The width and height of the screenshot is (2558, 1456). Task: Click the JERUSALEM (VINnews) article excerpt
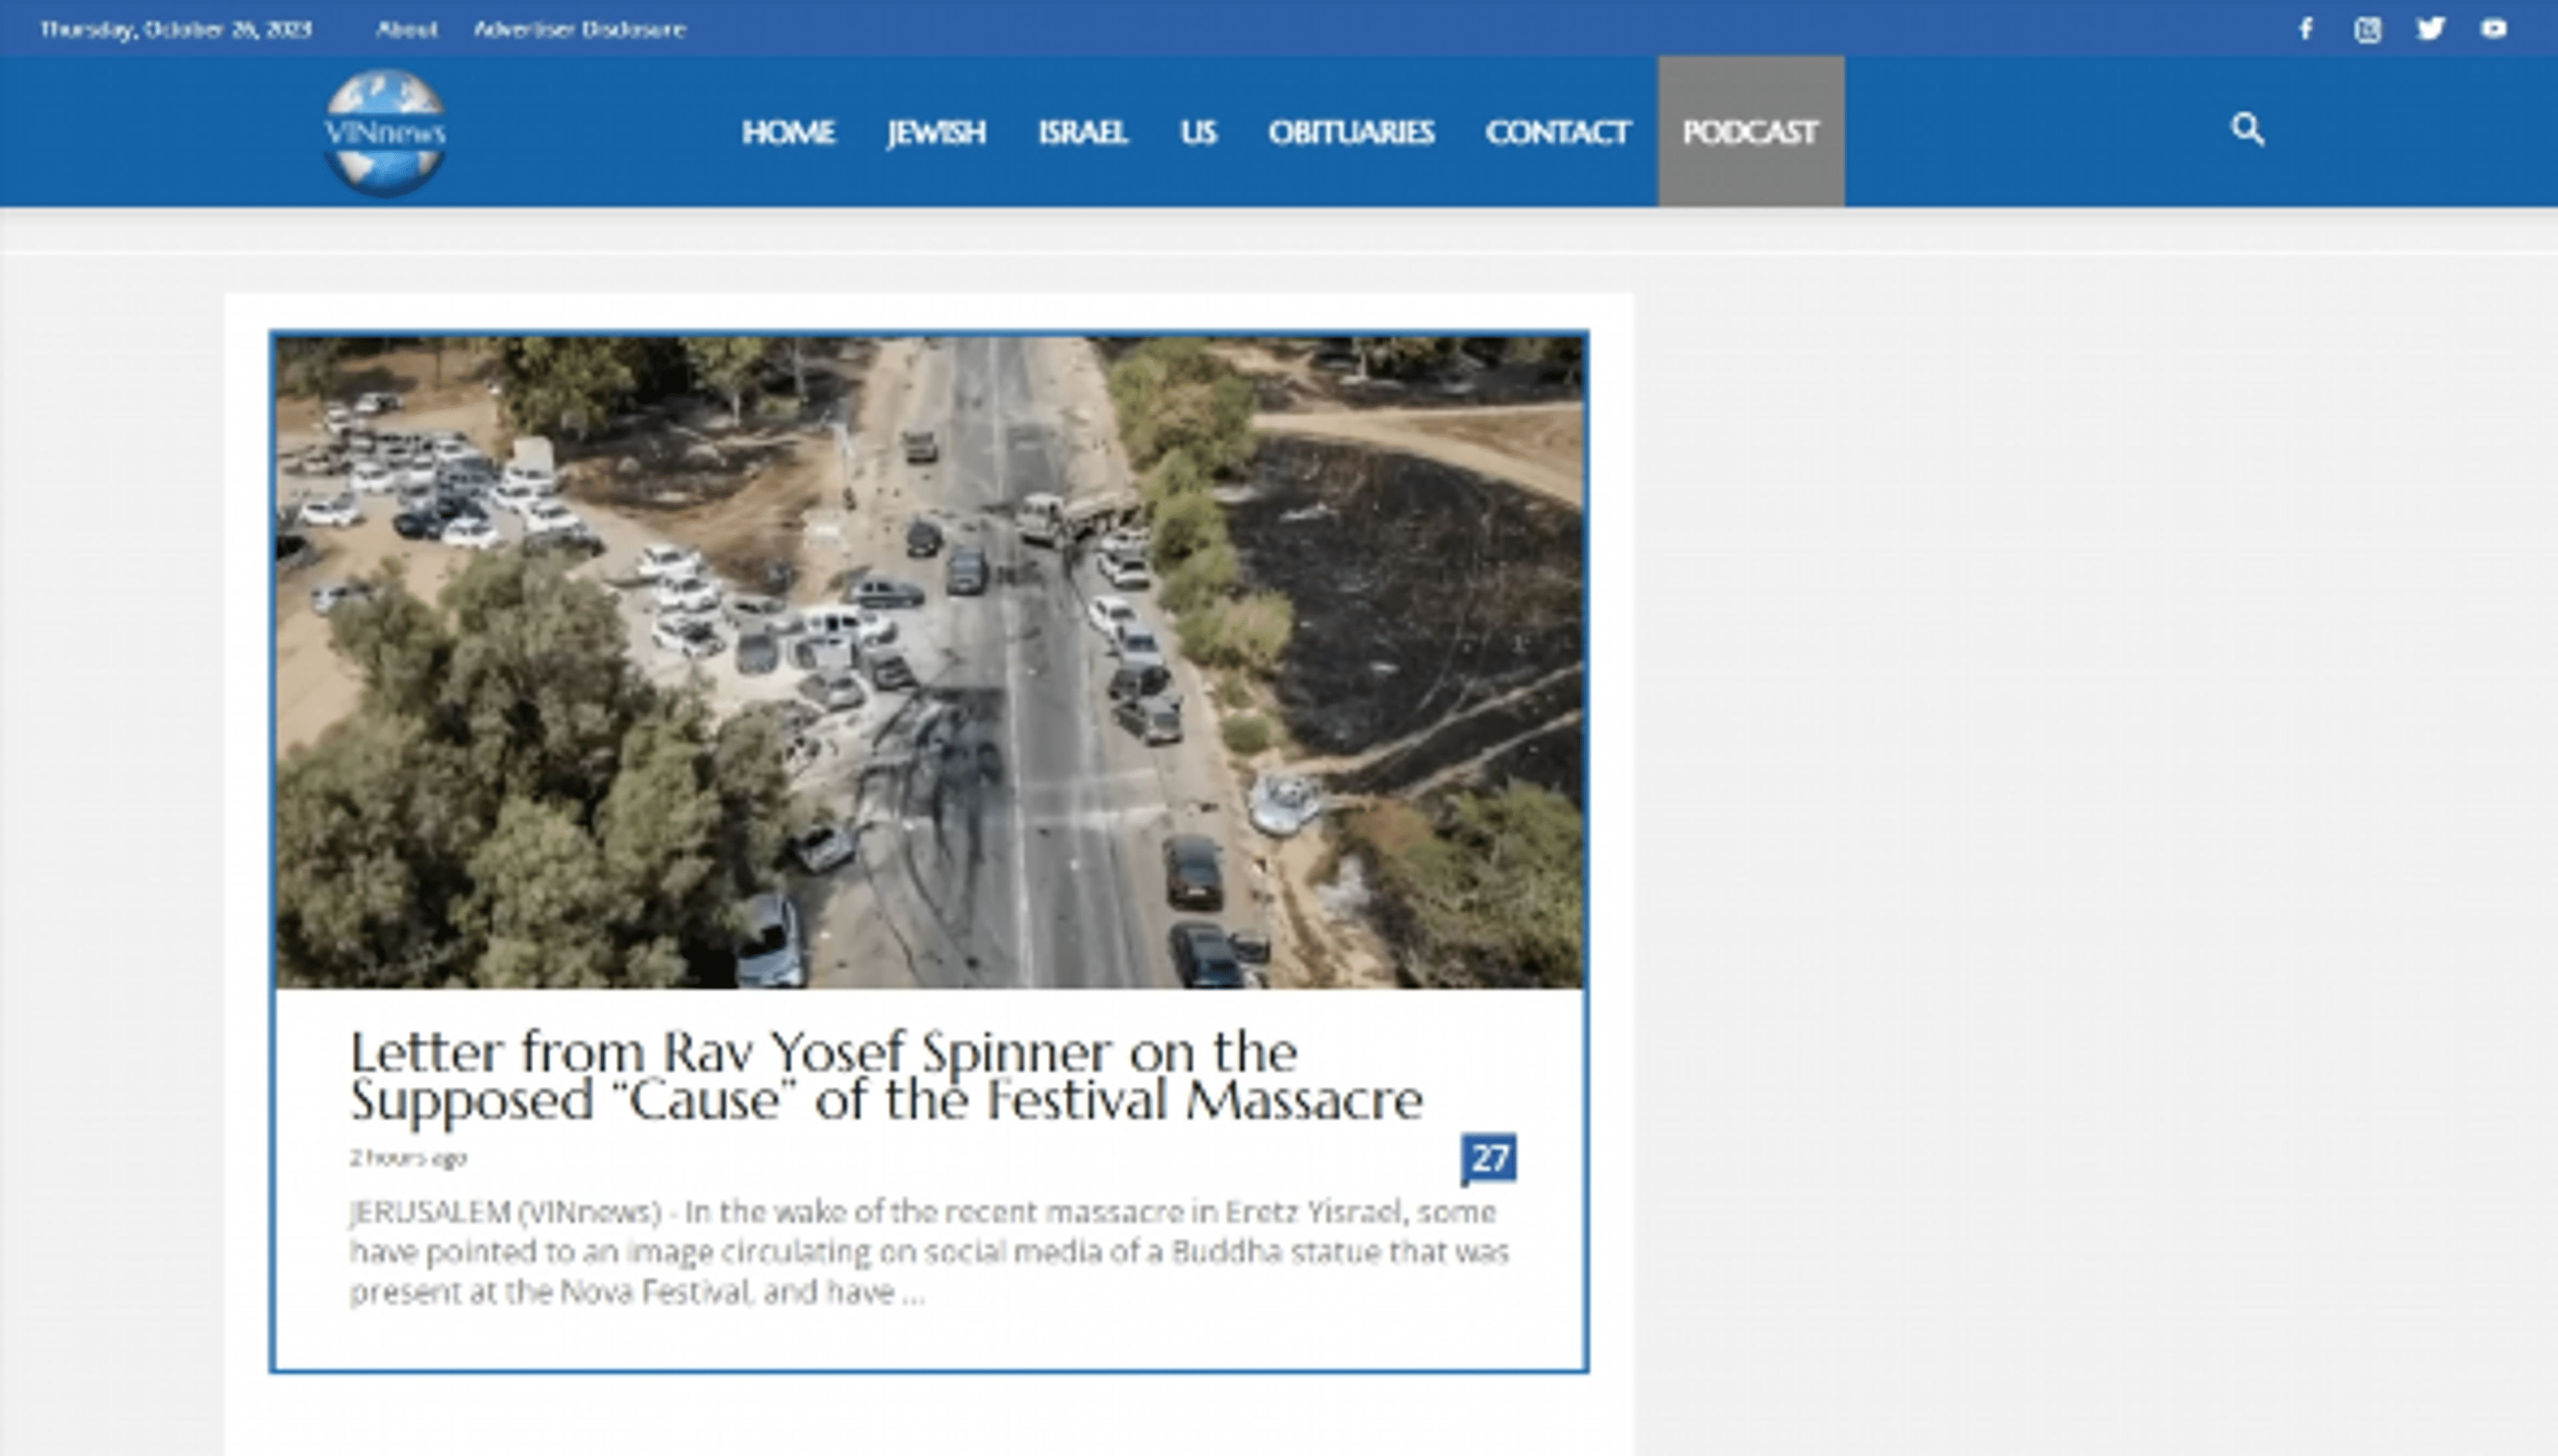pos(928,1252)
